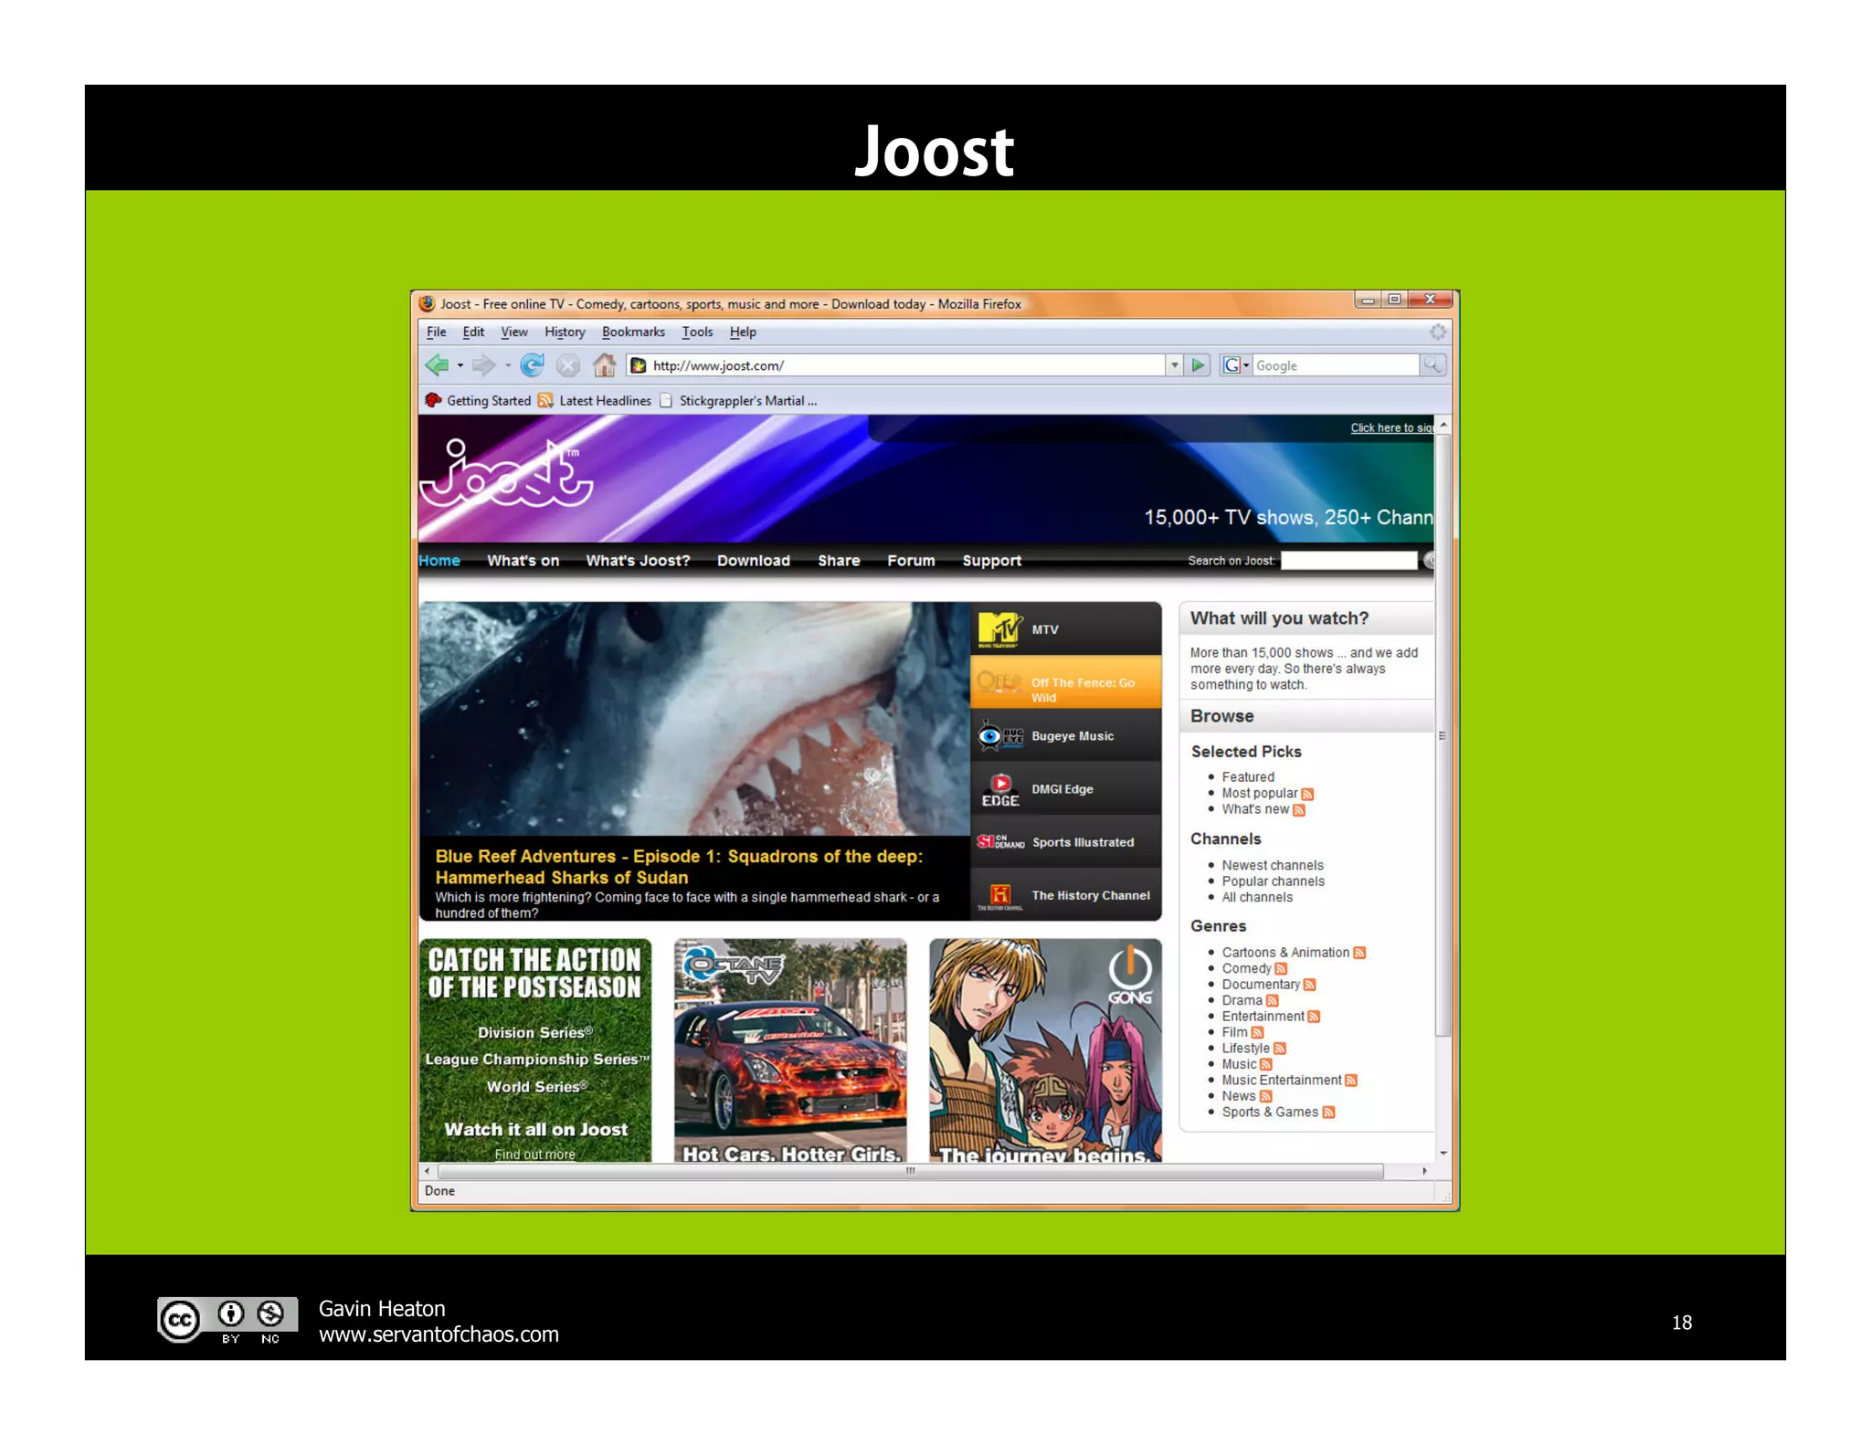Click the Find out more link
The height and width of the screenshot is (1445, 1871).
[x=534, y=1154]
